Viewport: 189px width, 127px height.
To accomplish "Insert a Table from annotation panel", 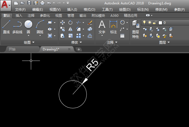I will coord(122,36).
